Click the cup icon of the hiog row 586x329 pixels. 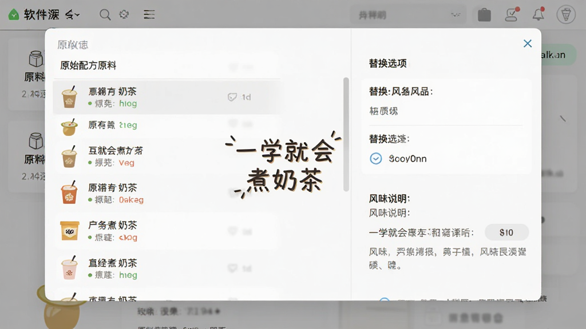coord(69,97)
